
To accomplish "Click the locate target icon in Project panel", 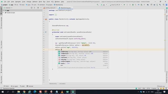I will (x=31, y=8).
